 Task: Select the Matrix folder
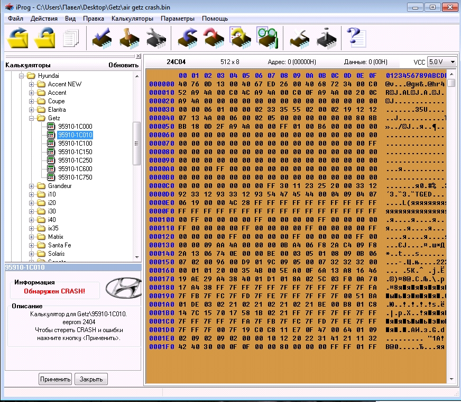point(56,237)
